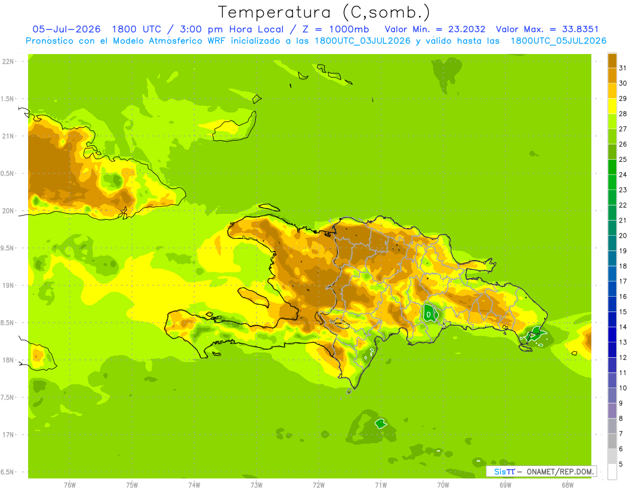Select the 'Z = 1000mb' level label
Screen dimensions: 637x492
click(x=334, y=29)
